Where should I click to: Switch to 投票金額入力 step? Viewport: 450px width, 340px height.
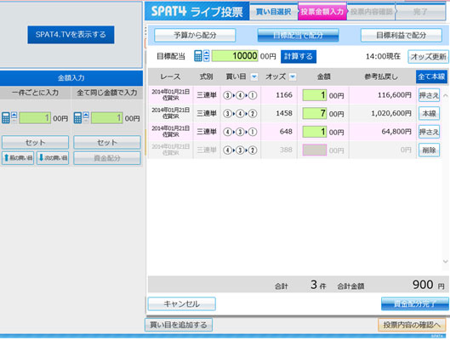(x=322, y=12)
